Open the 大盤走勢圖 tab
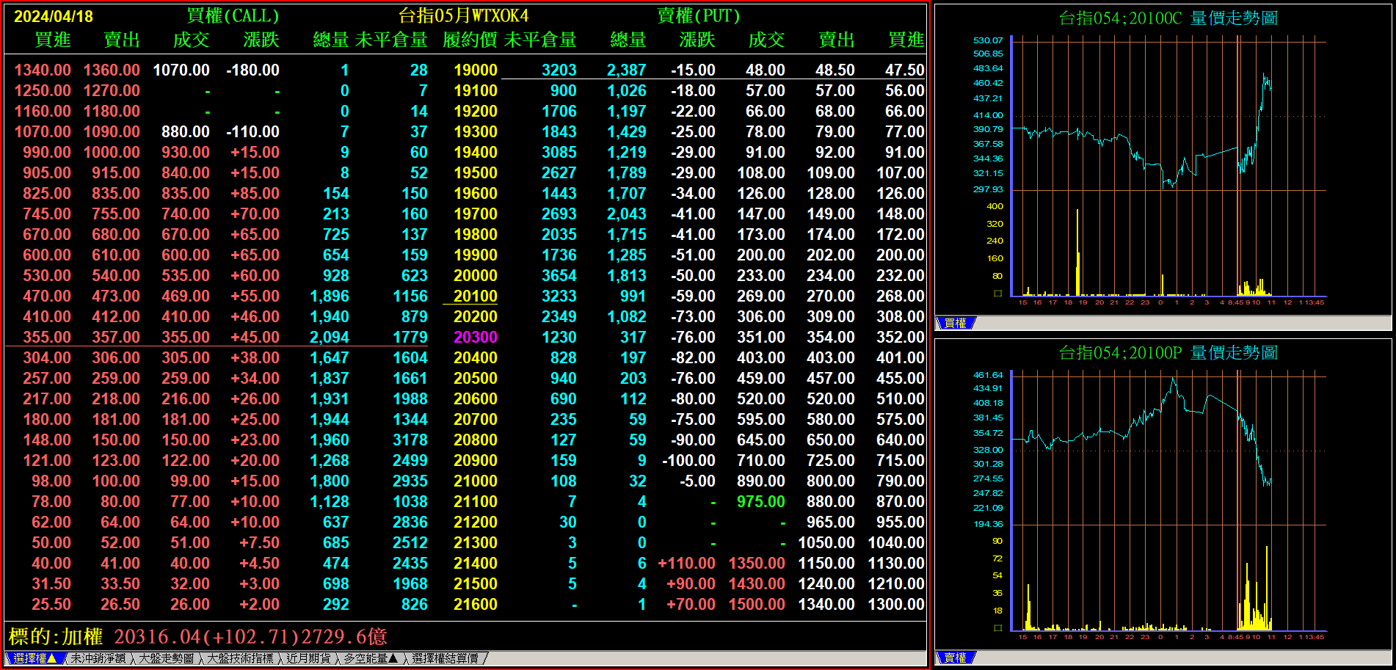1396x670 pixels. point(167,658)
